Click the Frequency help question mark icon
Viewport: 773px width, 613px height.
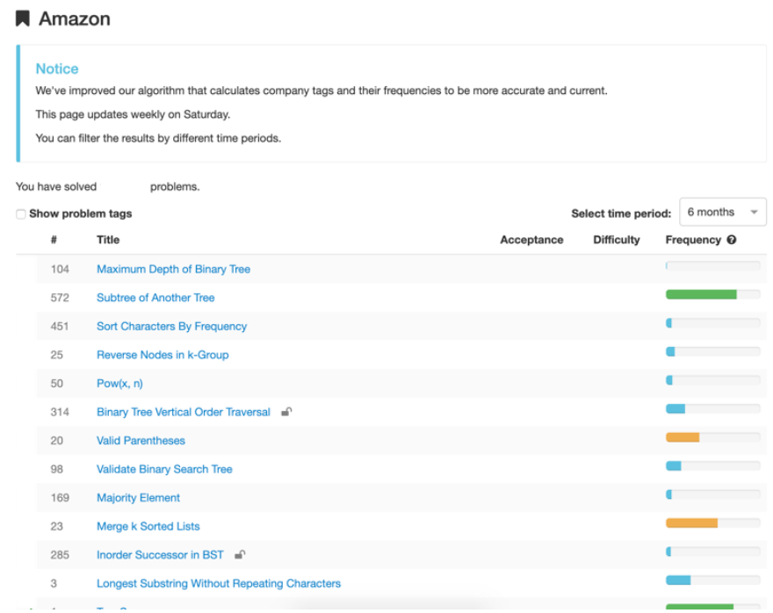(x=732, y=240)
